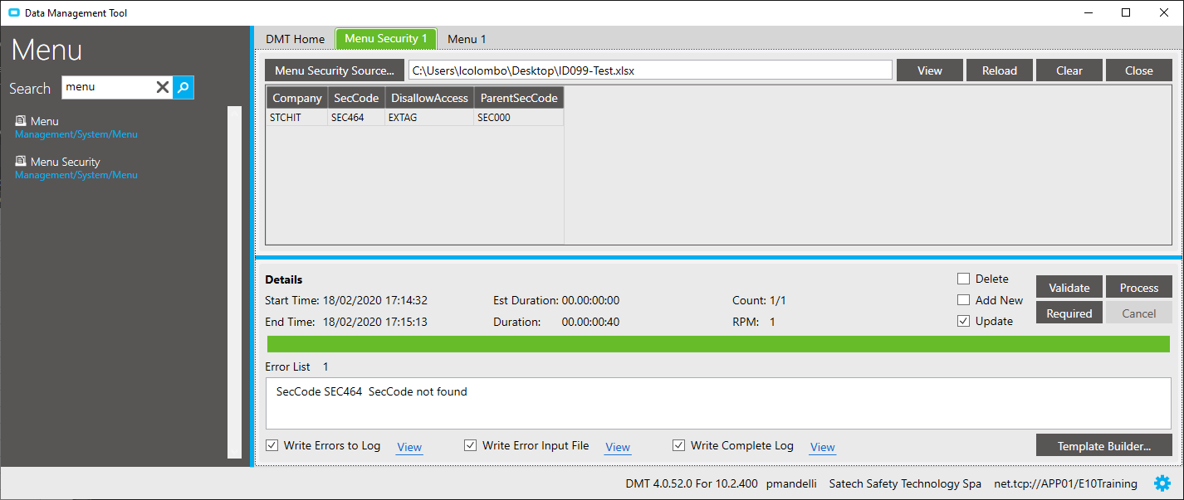Sort by the Company column header
The width and height of the screenshot is (1184, 500).
297,98
